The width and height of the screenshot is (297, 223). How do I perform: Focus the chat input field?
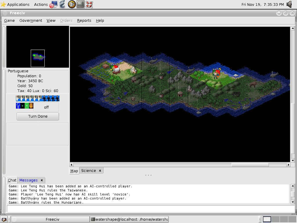click(151, 209)
